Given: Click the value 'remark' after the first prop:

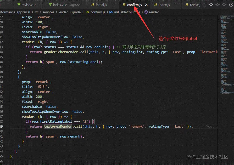Looking at the screenshot, I should point(42,82).
